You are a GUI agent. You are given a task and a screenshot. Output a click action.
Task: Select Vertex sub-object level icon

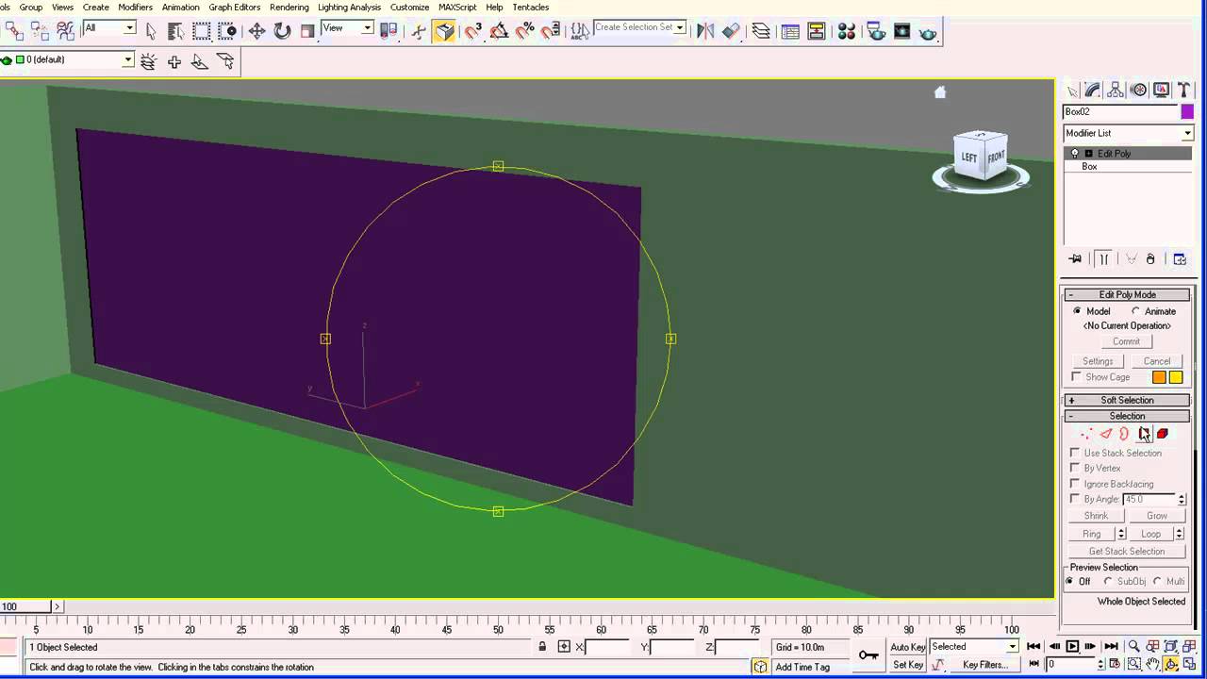coord(1086,434)
